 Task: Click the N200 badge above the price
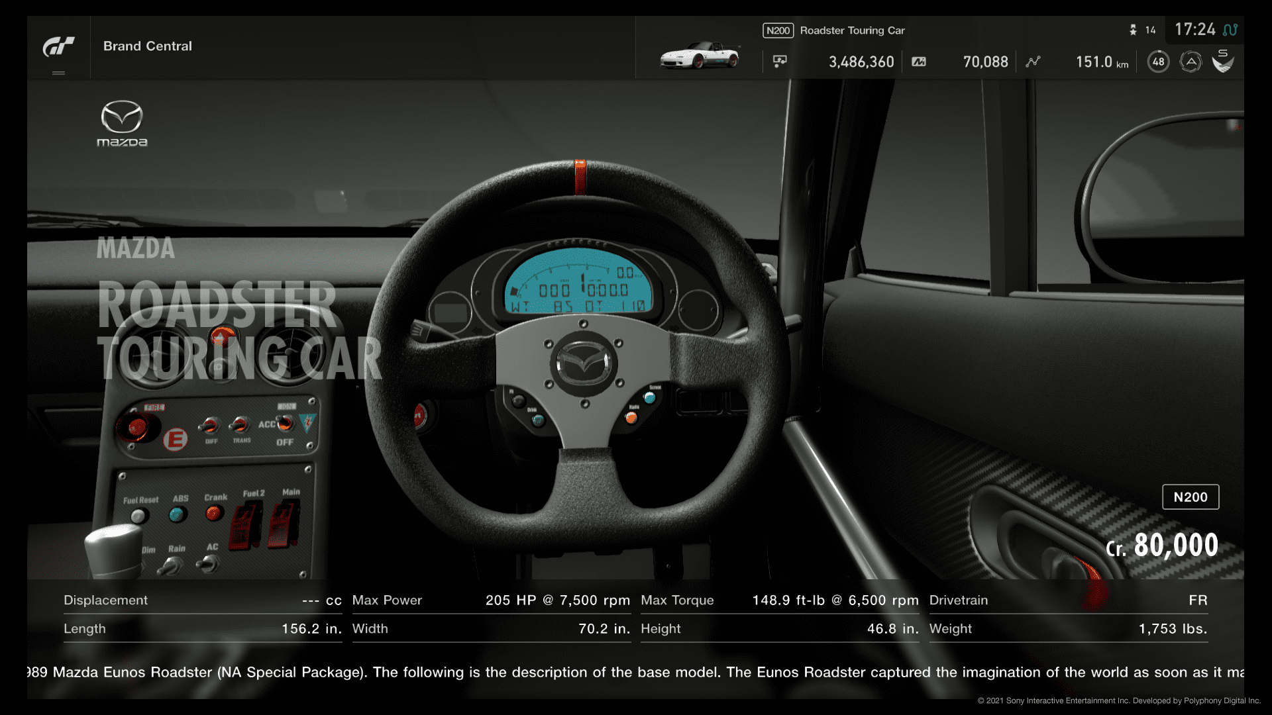1191,497
